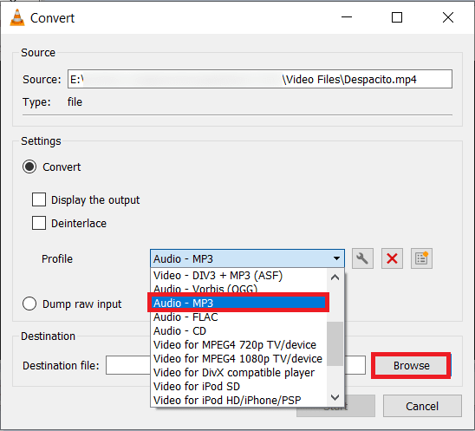Close the Convert dialog window

tap(448, 17)
